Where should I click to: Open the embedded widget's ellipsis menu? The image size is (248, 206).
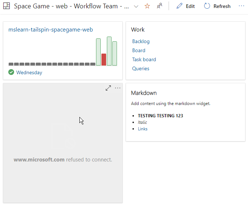(x=118, y=88)
